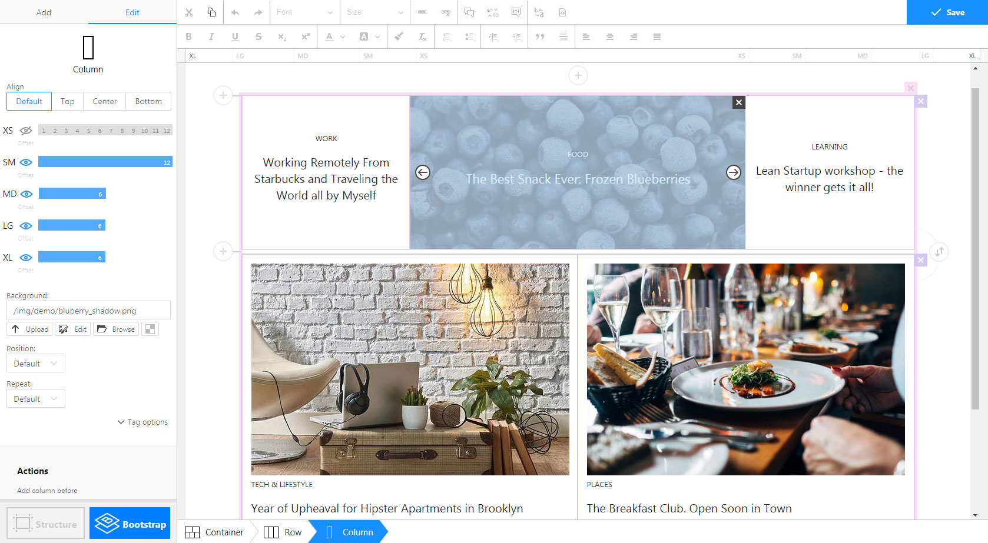Select Row in the breadcrumb
This screenshot has width=988, height=543.
click(x=283, y=532)
